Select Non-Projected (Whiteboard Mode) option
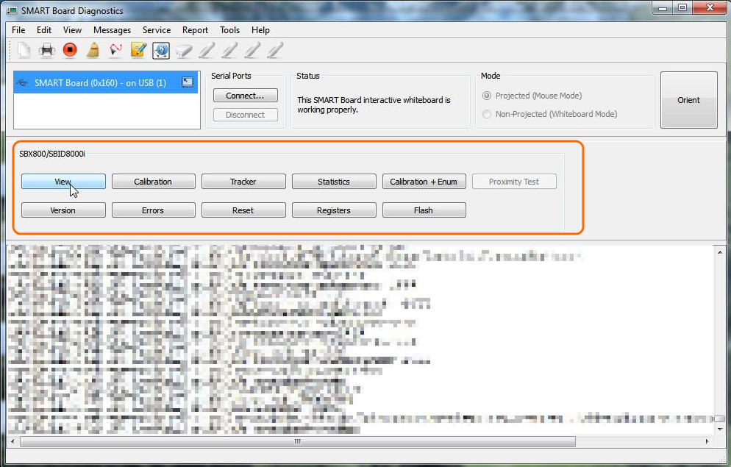 tap(487, 114)
